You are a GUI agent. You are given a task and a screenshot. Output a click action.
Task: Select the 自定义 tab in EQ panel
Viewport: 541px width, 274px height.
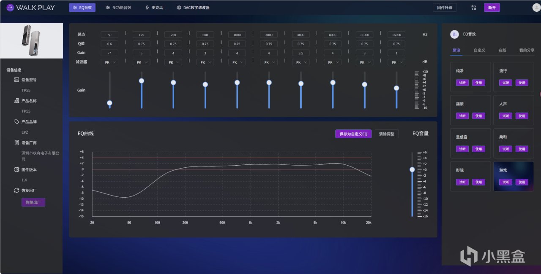tap(479, 50)
